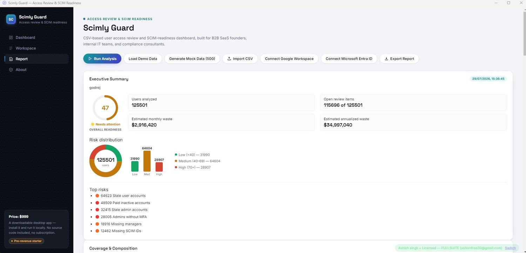The width and height of the screenshot is (526, 253).
Task: Click the upload icon on Import CSV
Action: click(229, 59)
